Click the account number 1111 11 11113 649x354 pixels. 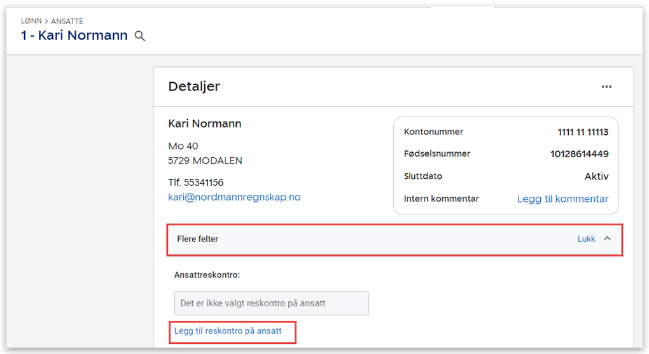(x=583, y=132)
